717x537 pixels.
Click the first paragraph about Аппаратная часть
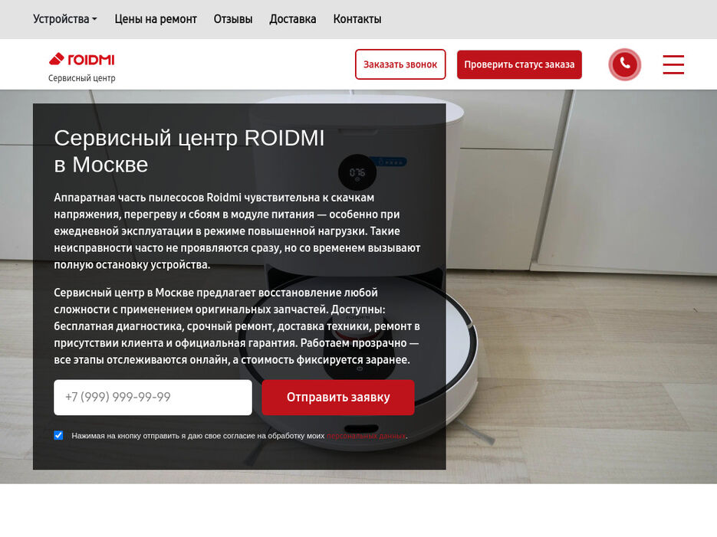[237, 231]
